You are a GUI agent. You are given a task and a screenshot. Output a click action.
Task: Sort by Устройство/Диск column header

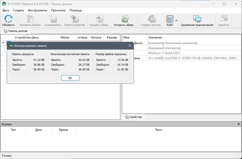tap(27, 37)
